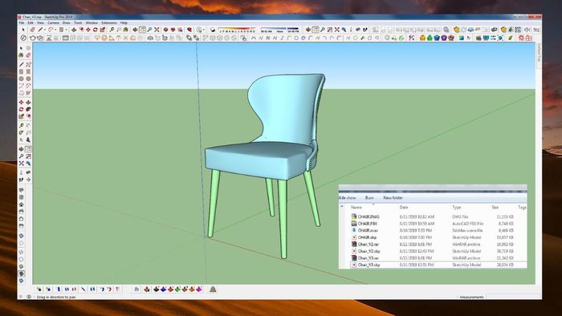This screenshot has height=316, width=562.
Task: Select the Paint Bucket in top toolbar
Action: tap(126, 30)
